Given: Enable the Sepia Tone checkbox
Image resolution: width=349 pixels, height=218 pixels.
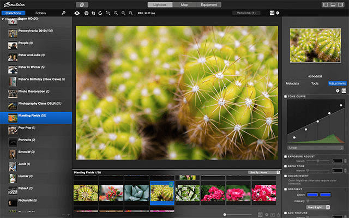Looking at the screenshot, I should tap(285, 166).
